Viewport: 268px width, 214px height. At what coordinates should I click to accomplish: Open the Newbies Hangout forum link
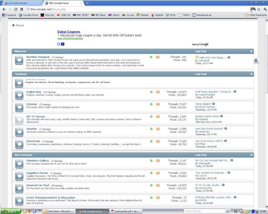coord(38,57)
